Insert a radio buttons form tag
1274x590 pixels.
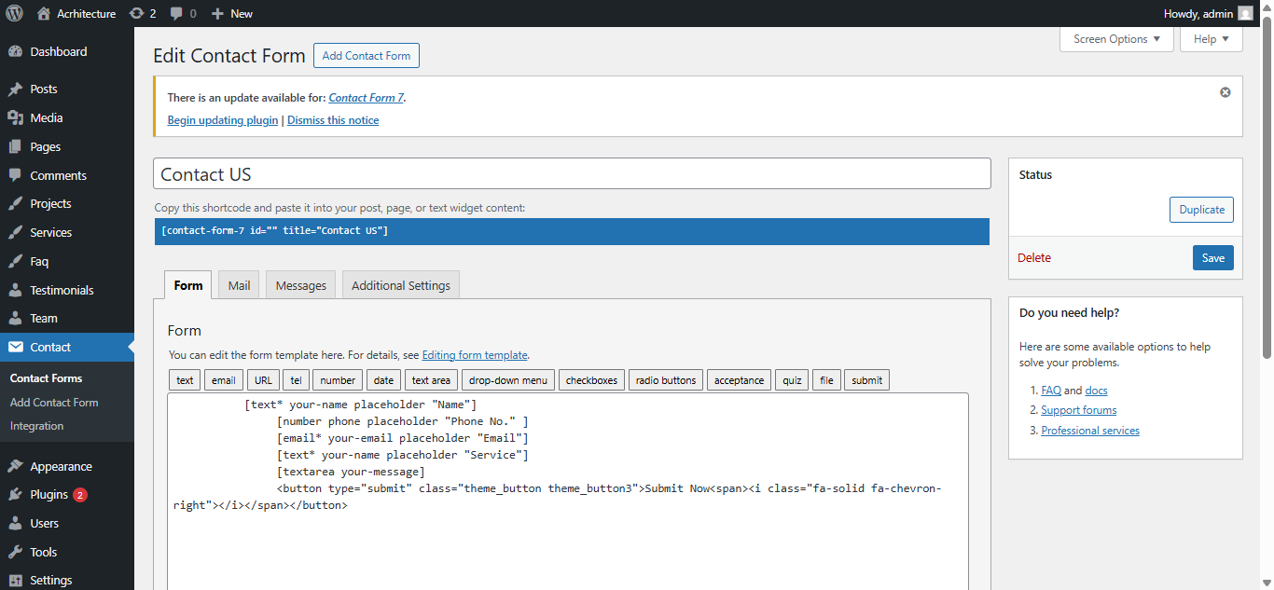(x=666, y=380)
